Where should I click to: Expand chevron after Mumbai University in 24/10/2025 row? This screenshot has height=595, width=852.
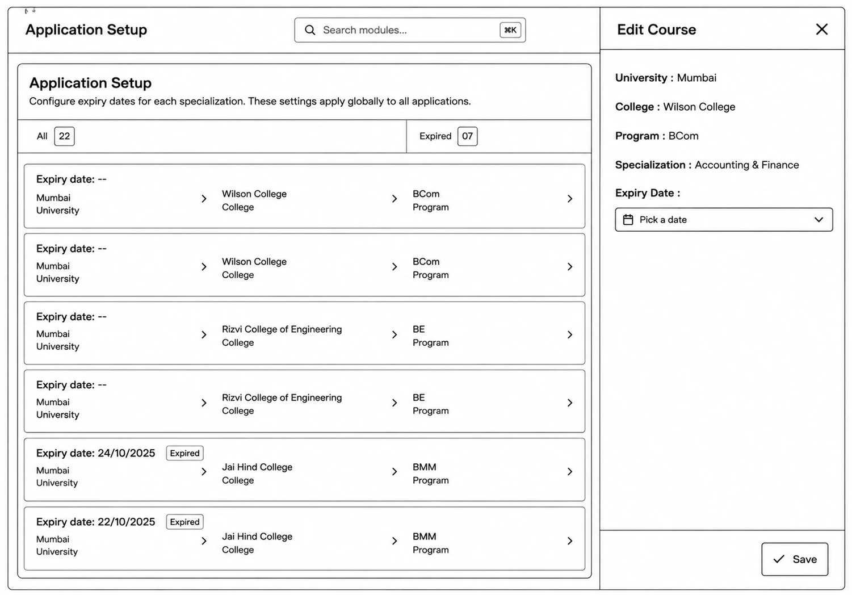(204, 472)
